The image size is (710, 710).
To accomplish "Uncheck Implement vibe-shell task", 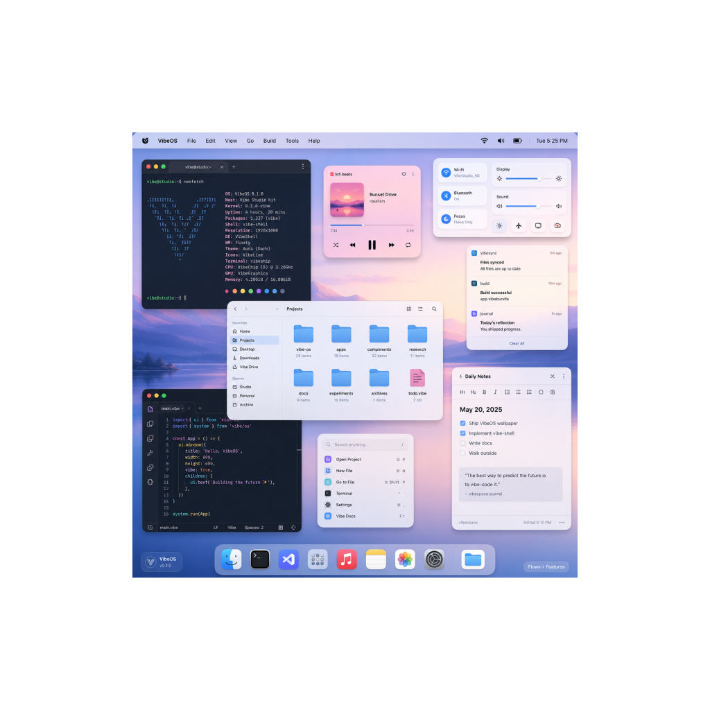I will 462,433.
